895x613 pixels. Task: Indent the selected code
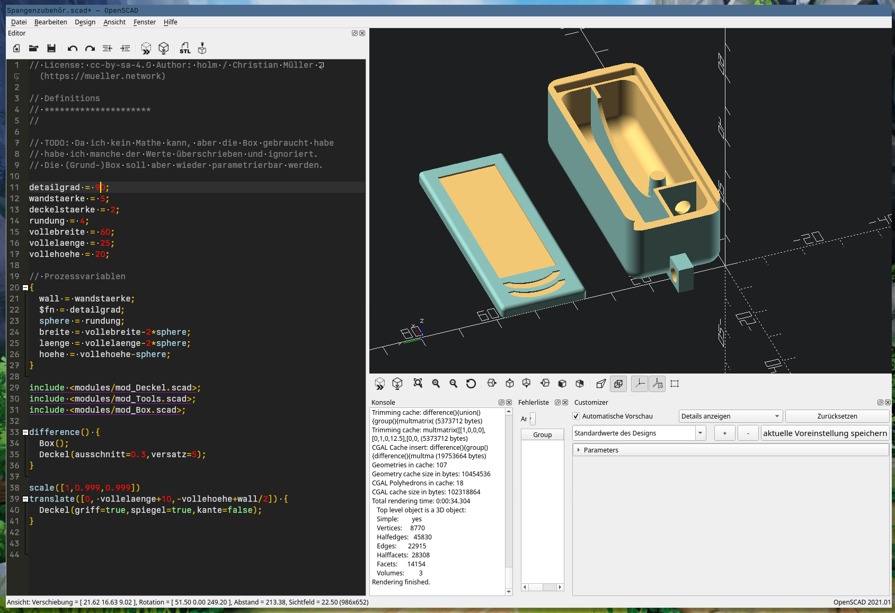(125, 49)
